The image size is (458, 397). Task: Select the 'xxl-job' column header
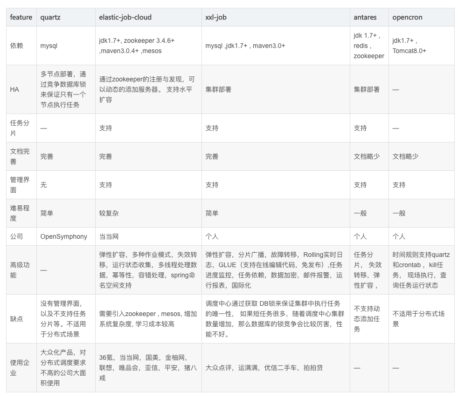pyautogui.click(x=276, y=17)
